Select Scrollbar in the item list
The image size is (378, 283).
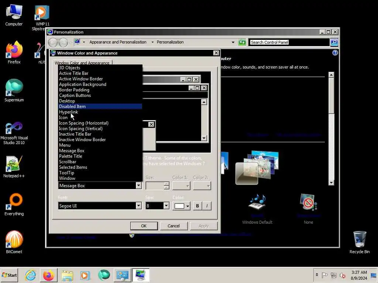coord(100,162)
